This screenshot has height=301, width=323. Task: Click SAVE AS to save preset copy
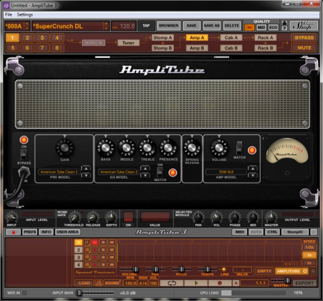[x=211, y=26]
